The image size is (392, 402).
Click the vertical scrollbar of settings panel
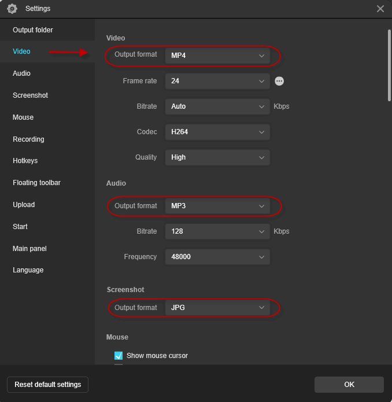tap(389, 65)
